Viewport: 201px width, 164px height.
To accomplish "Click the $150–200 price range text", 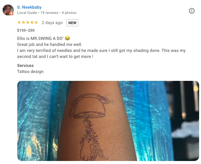I will click(26, 30).
